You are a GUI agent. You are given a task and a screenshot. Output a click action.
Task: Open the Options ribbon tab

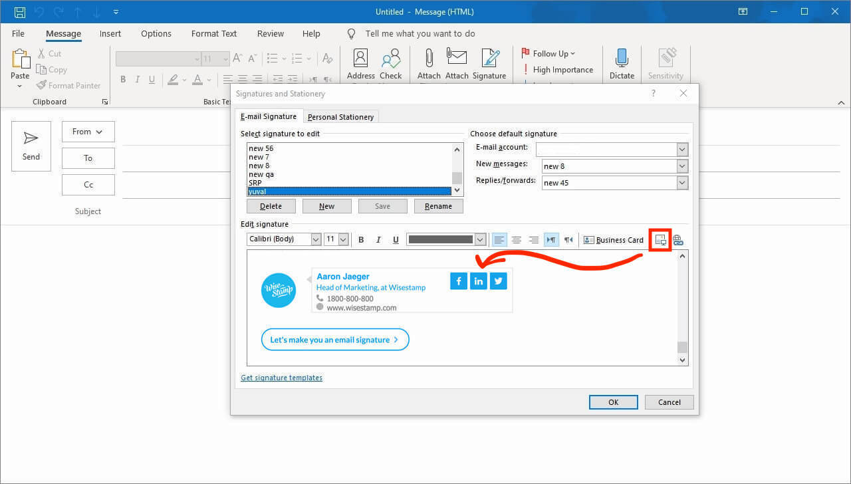tap(156, 34)
